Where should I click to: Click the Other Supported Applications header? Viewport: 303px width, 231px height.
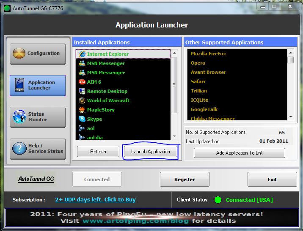pos(241,42)
